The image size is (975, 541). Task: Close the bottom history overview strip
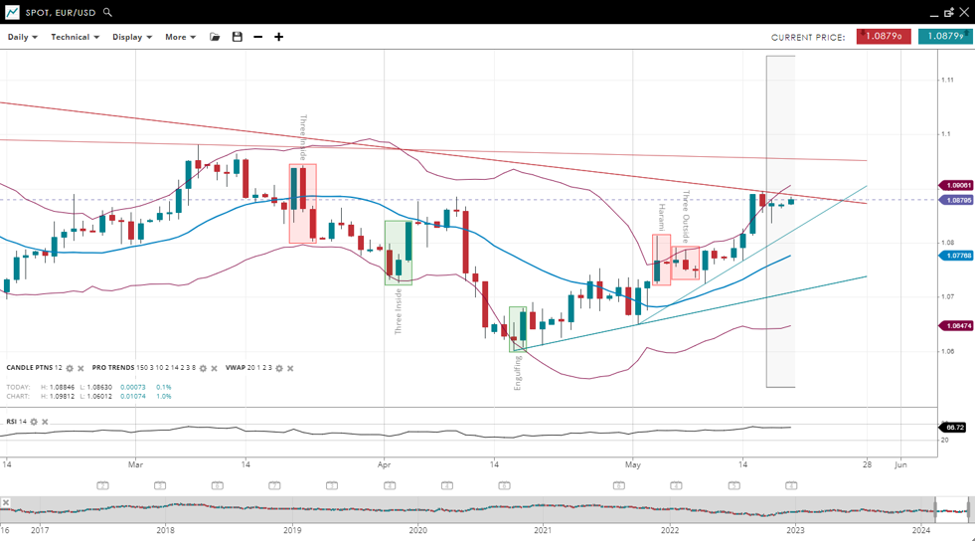[x=6, y=503]
